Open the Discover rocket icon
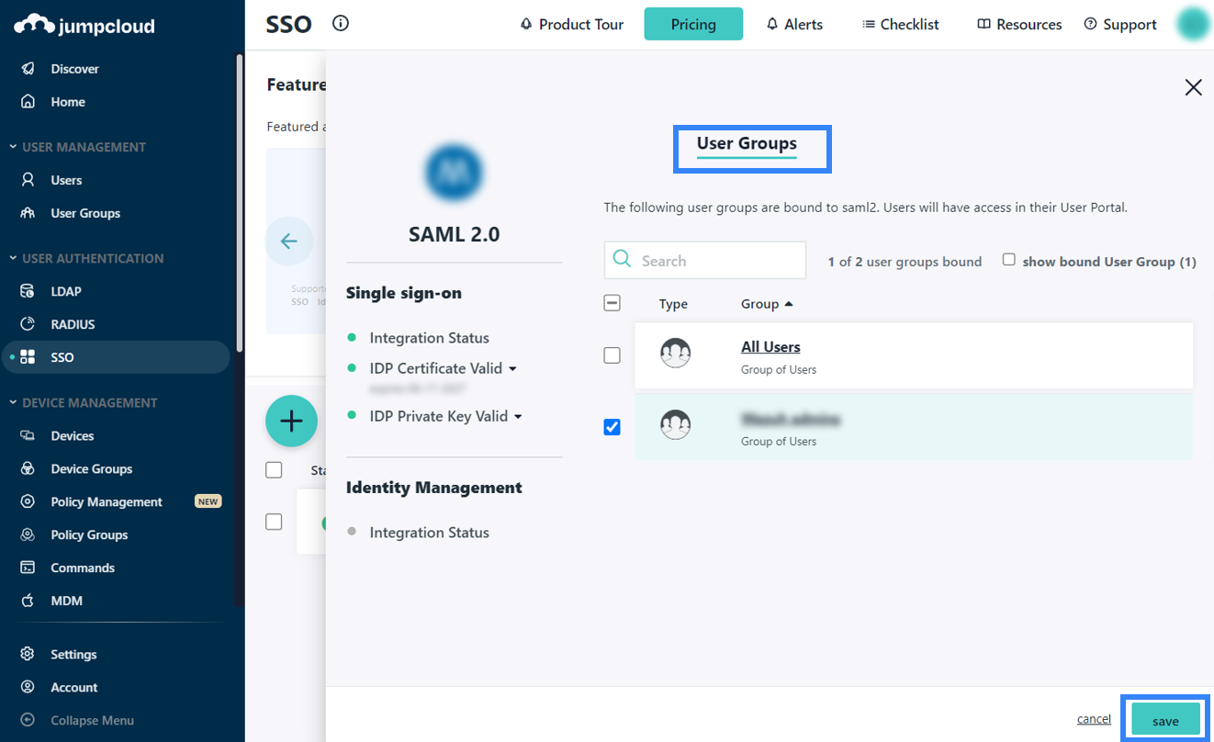This screenshot has width=1214, height=742. click(28, 69)
